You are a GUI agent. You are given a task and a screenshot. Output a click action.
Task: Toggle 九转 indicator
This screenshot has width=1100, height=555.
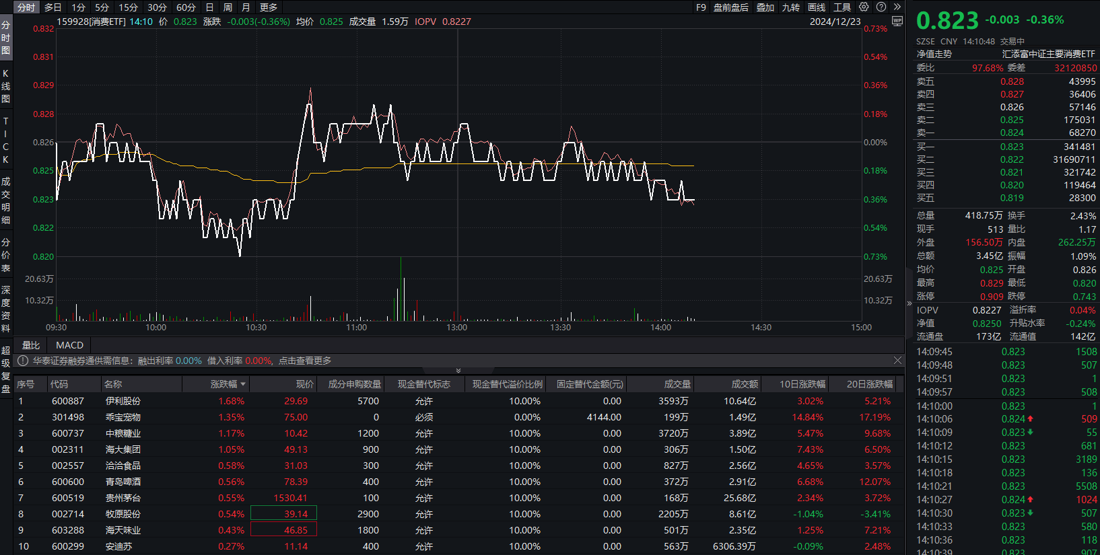[x=791, y=7]
